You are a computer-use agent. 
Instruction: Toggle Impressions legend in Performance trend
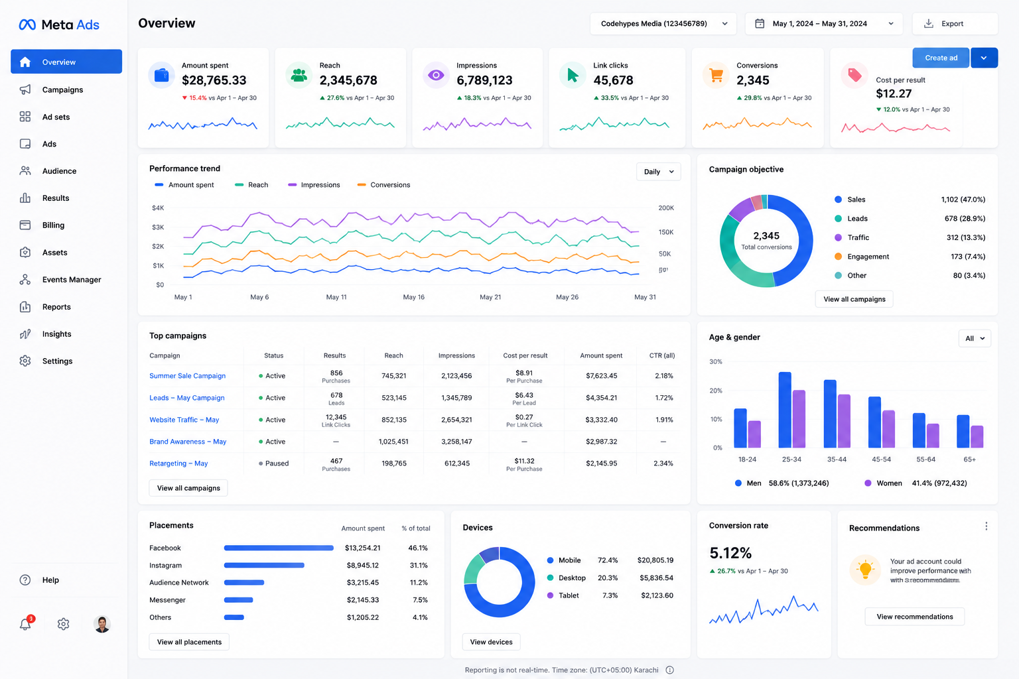point(314,185)
